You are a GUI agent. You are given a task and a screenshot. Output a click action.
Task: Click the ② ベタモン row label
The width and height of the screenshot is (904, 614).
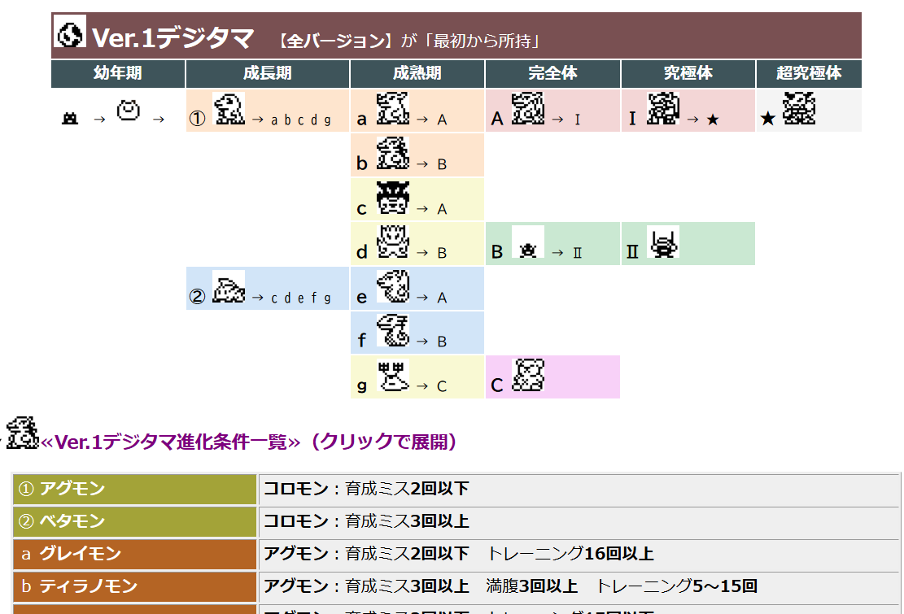tap(135, 521)
